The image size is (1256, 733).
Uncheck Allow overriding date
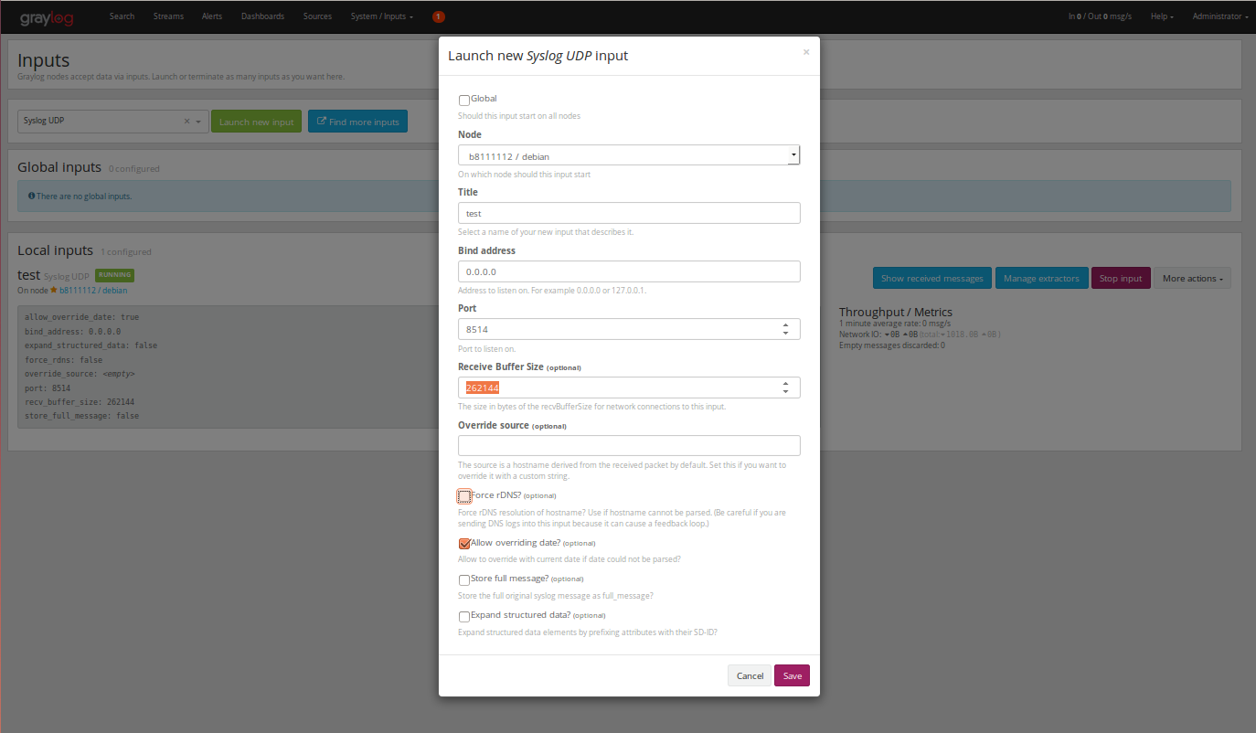(464, 544)
